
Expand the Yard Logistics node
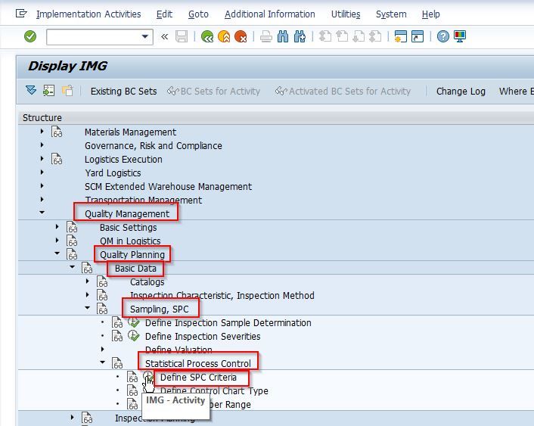coord(42,172)
